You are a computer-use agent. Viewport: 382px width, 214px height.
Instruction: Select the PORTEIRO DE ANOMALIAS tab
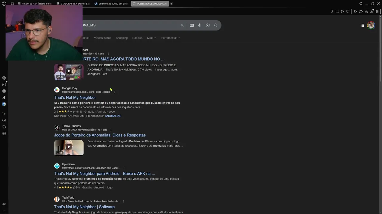150,4
